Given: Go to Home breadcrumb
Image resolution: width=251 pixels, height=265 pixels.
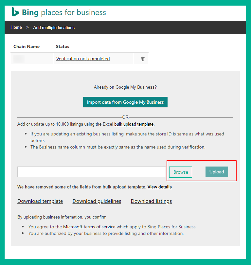Looking at the screenshot, I should coord(16,27).
